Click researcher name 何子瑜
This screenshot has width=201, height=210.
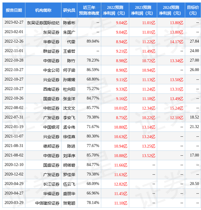point(69,70)
